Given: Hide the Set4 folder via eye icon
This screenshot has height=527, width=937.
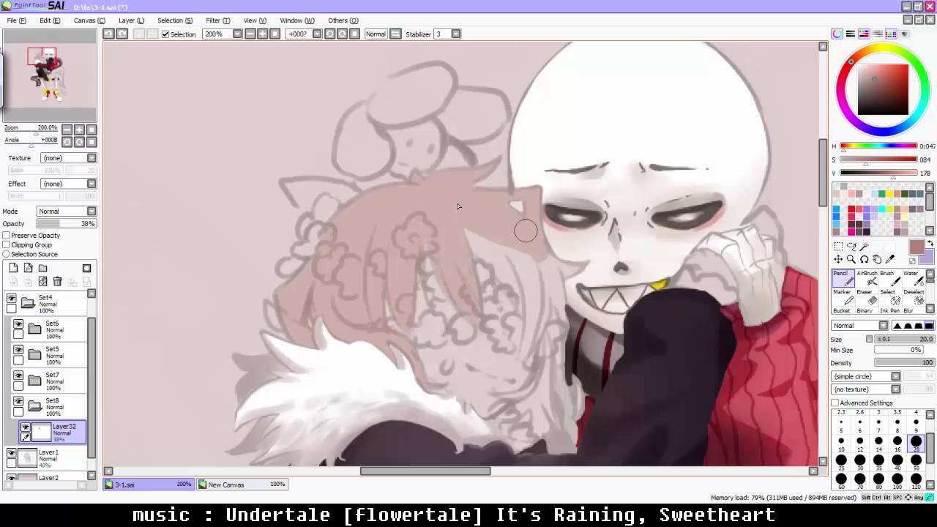Looking at the screenshot, I should click(11, 298).
